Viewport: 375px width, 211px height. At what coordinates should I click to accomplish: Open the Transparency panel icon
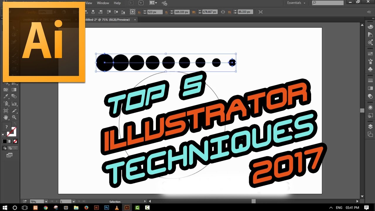pyautogui.click(x=370, y=96)
